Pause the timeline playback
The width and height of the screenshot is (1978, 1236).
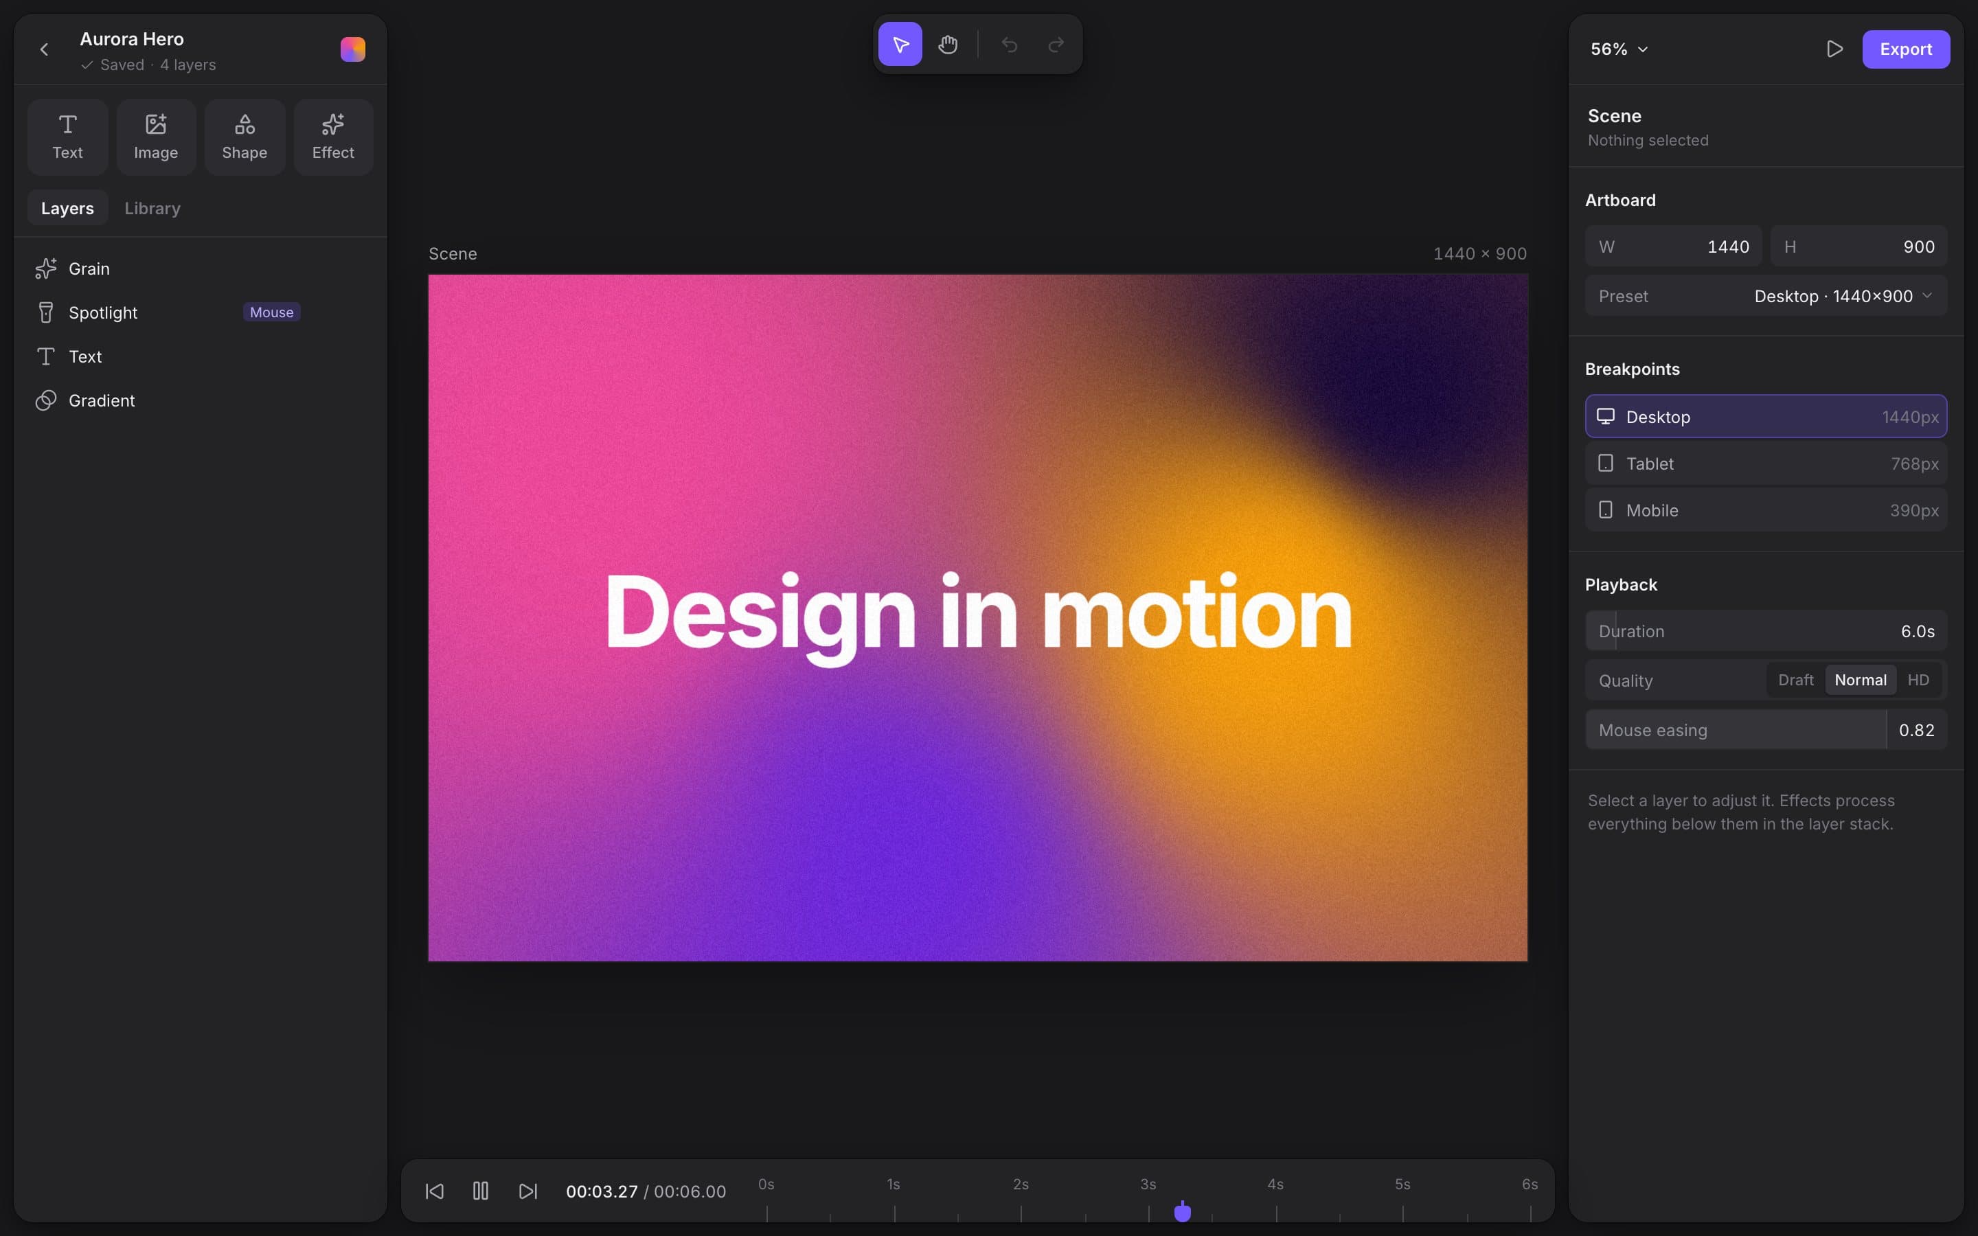coord(481,1191)
